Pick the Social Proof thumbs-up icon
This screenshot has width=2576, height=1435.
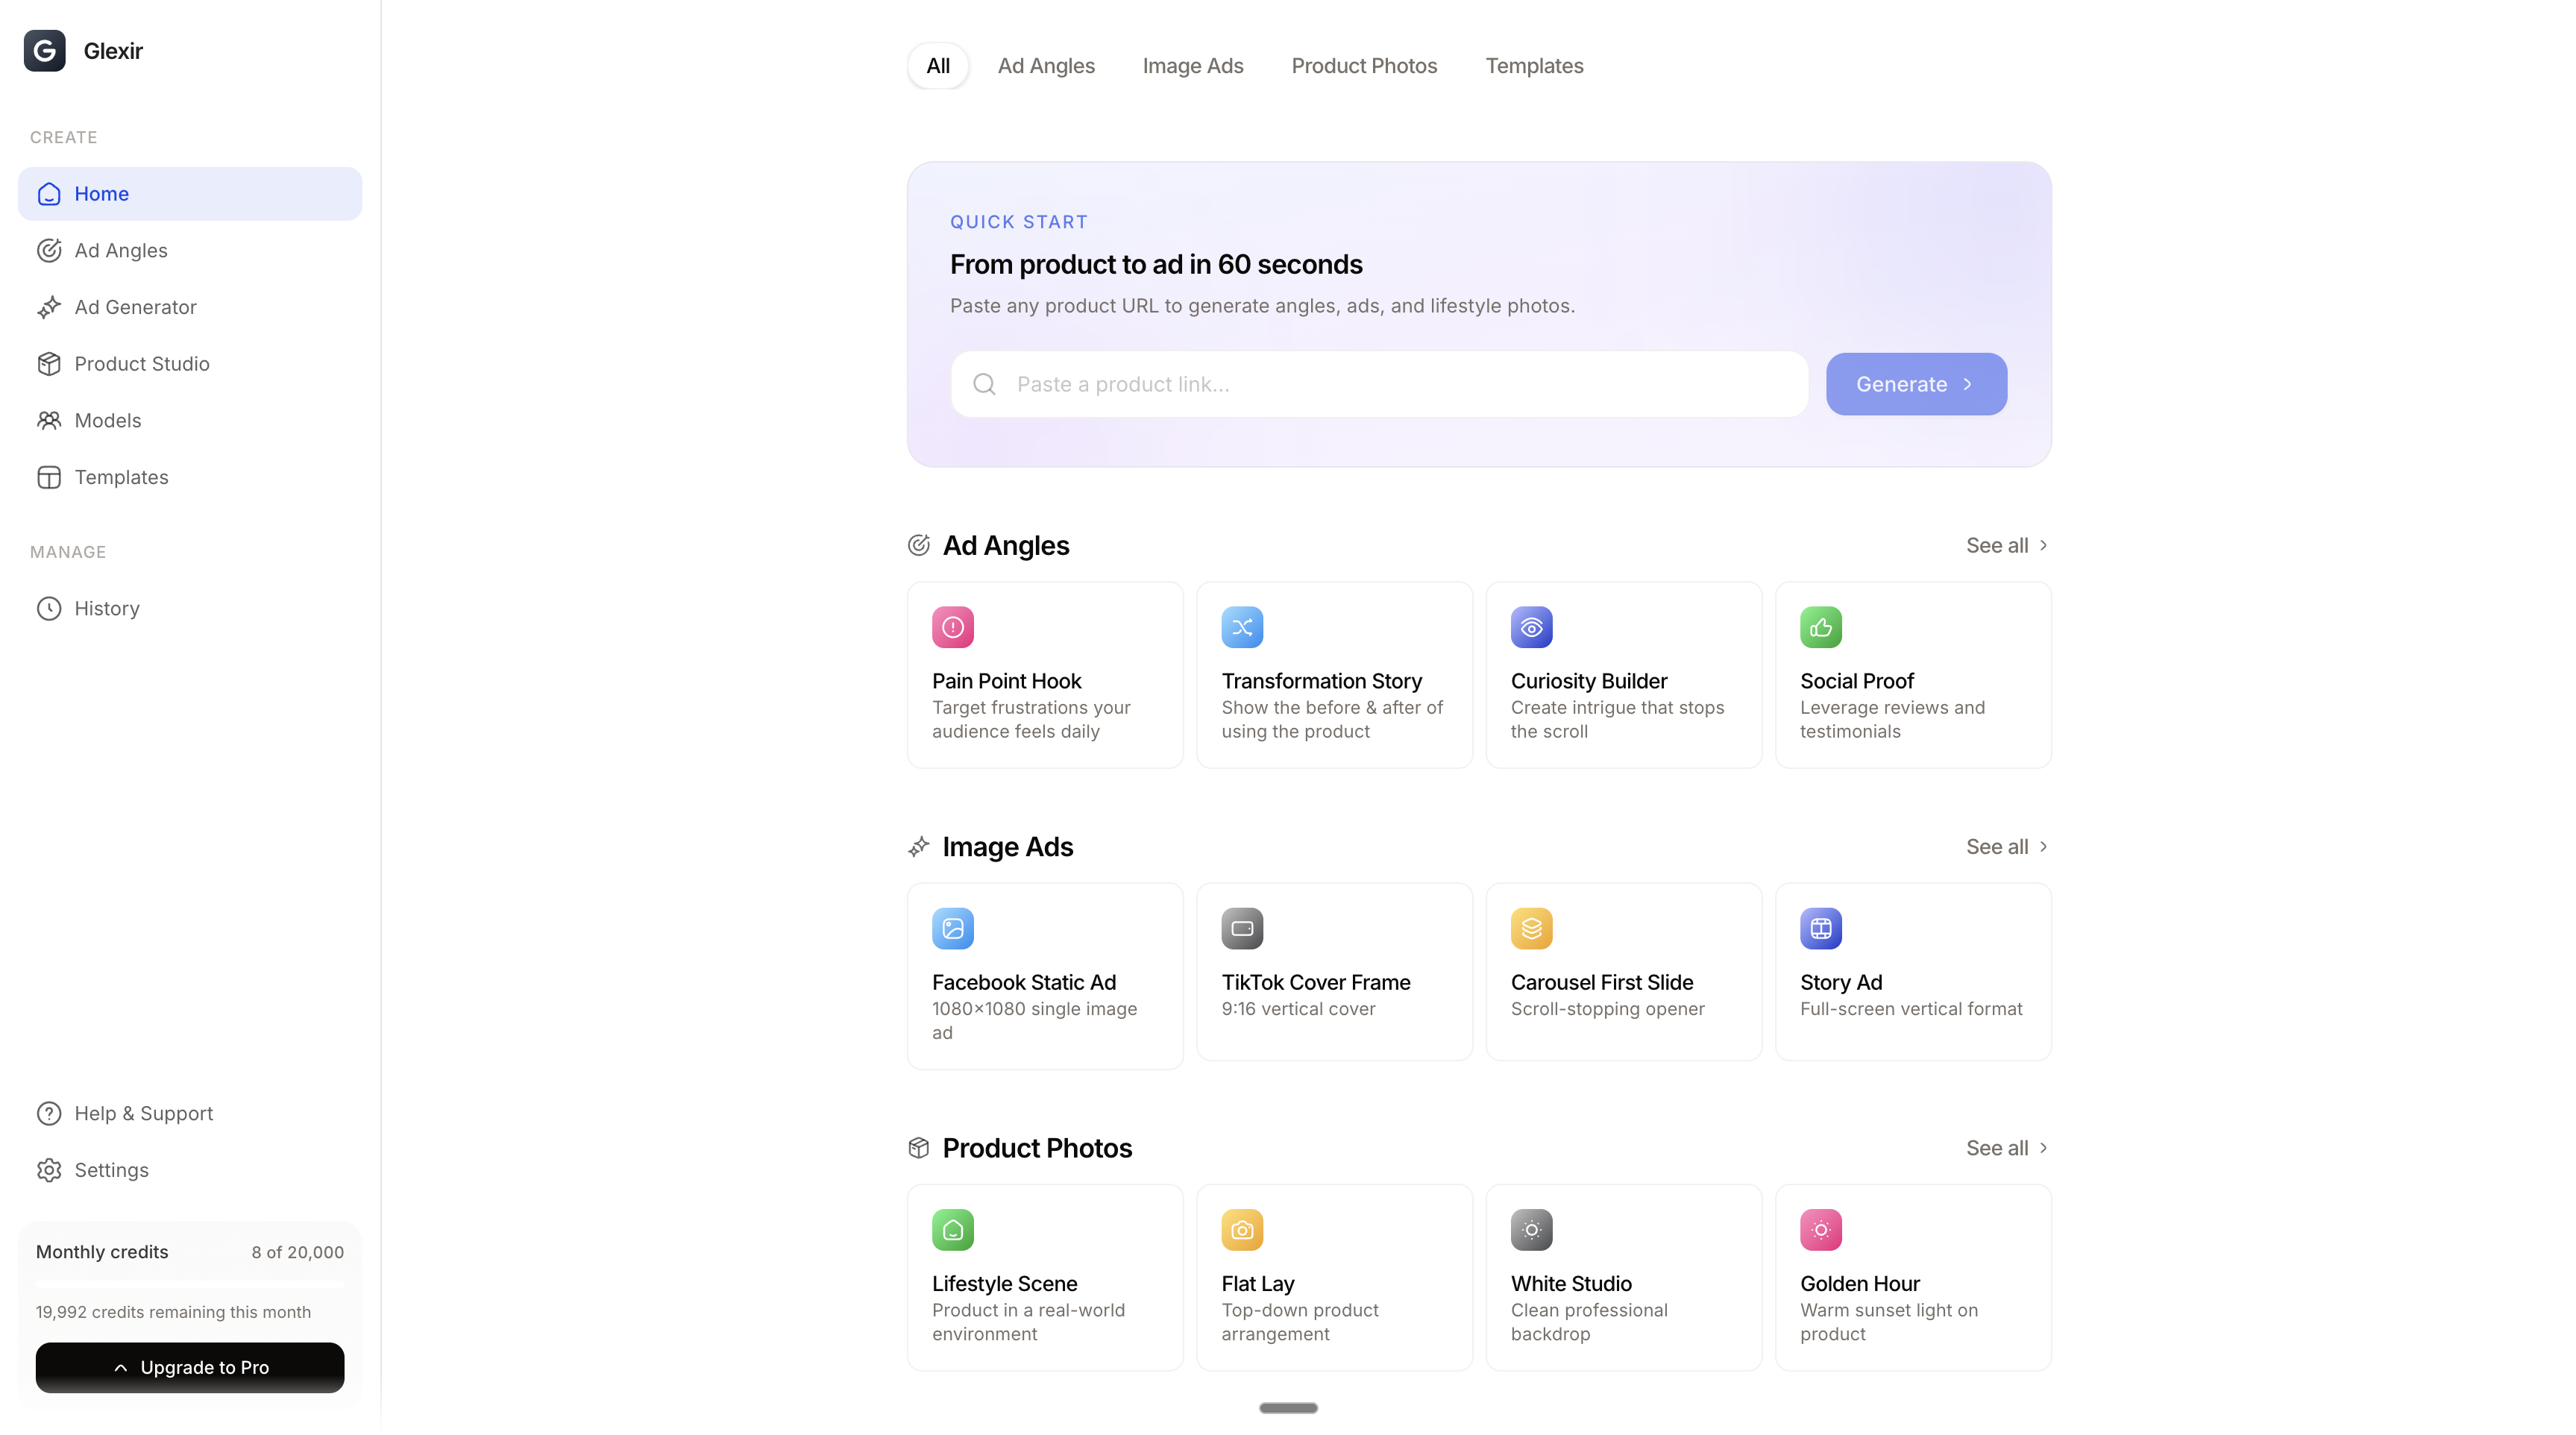pos(1820,627)
